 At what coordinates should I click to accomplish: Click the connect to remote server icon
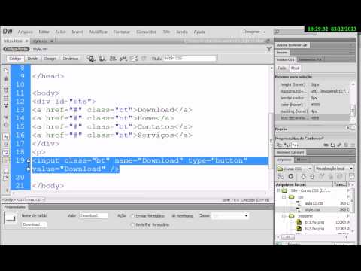point(281,177)
